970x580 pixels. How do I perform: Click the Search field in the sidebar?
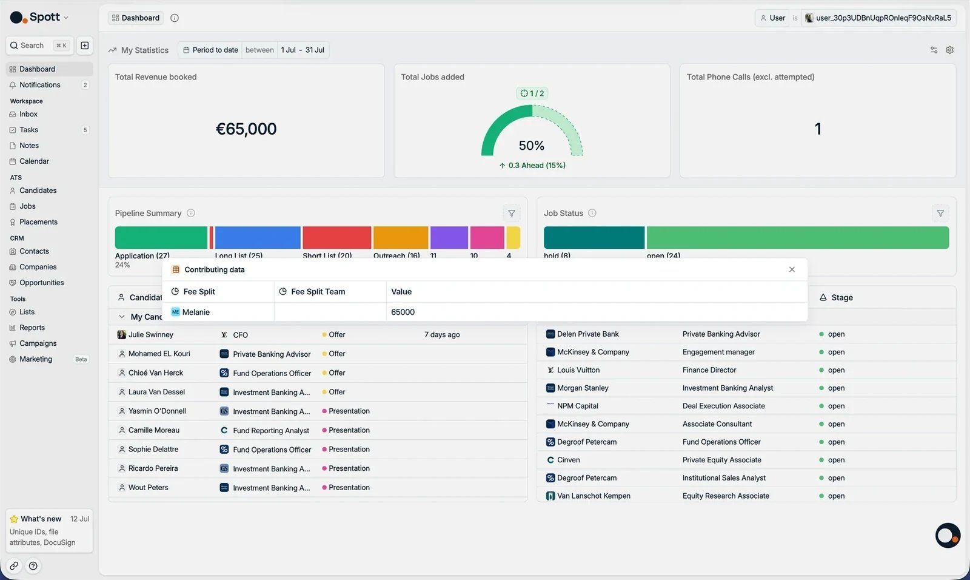click(39, 46)
